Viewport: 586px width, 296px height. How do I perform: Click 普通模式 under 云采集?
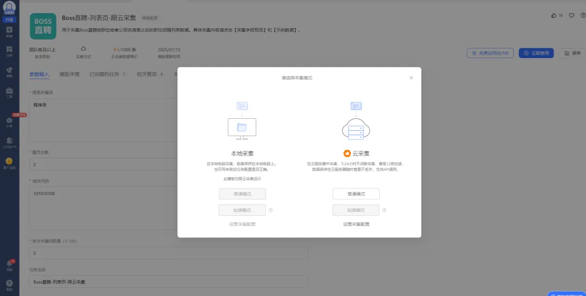click(356, 194)
